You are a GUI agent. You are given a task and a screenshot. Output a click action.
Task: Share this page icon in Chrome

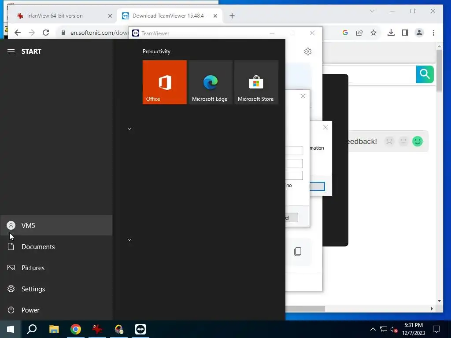359,33
